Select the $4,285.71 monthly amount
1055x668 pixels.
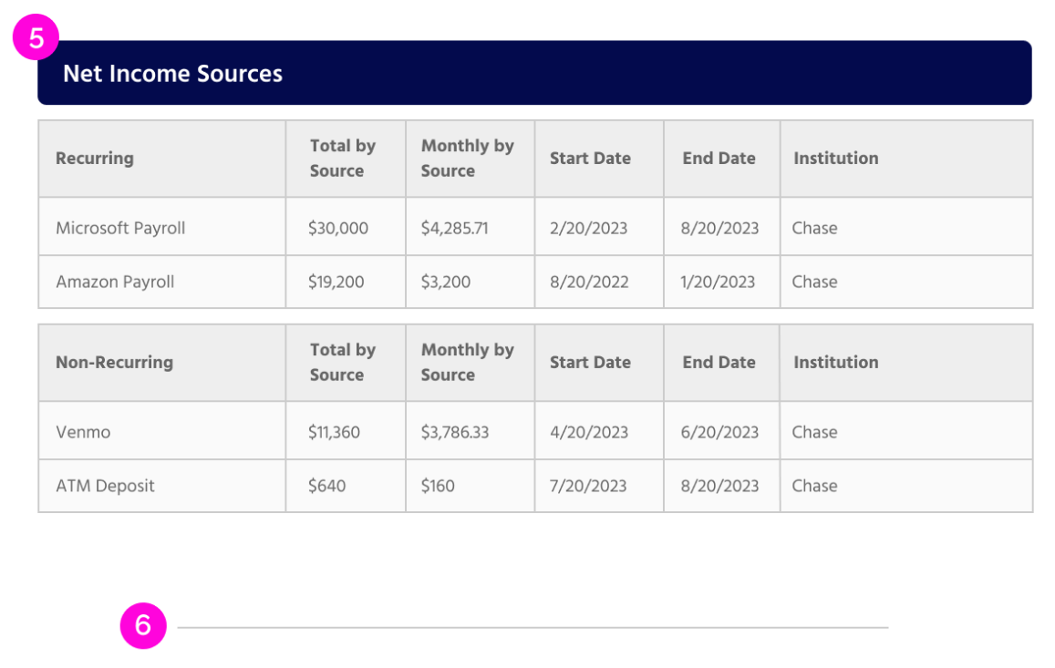click(454, 228)
